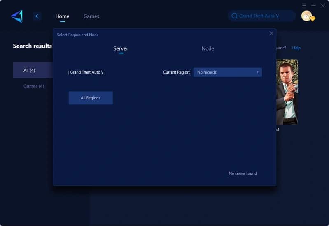Click the Search results heading

pyautogui.click(x=32, y=46)
